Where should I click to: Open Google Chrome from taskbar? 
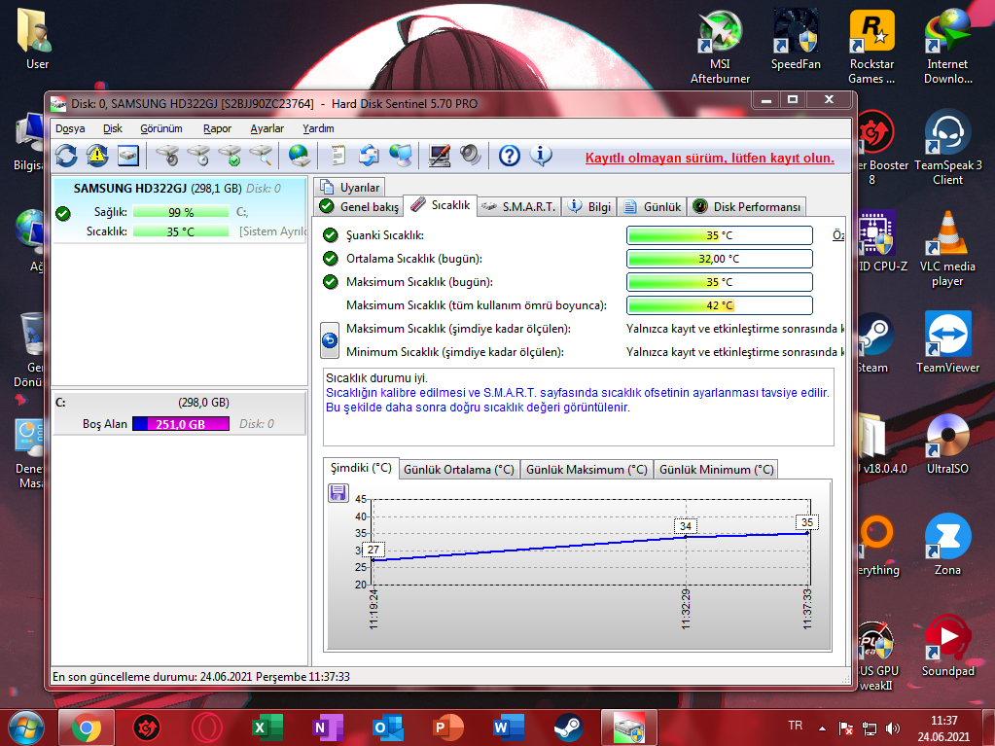pos(87,728)
